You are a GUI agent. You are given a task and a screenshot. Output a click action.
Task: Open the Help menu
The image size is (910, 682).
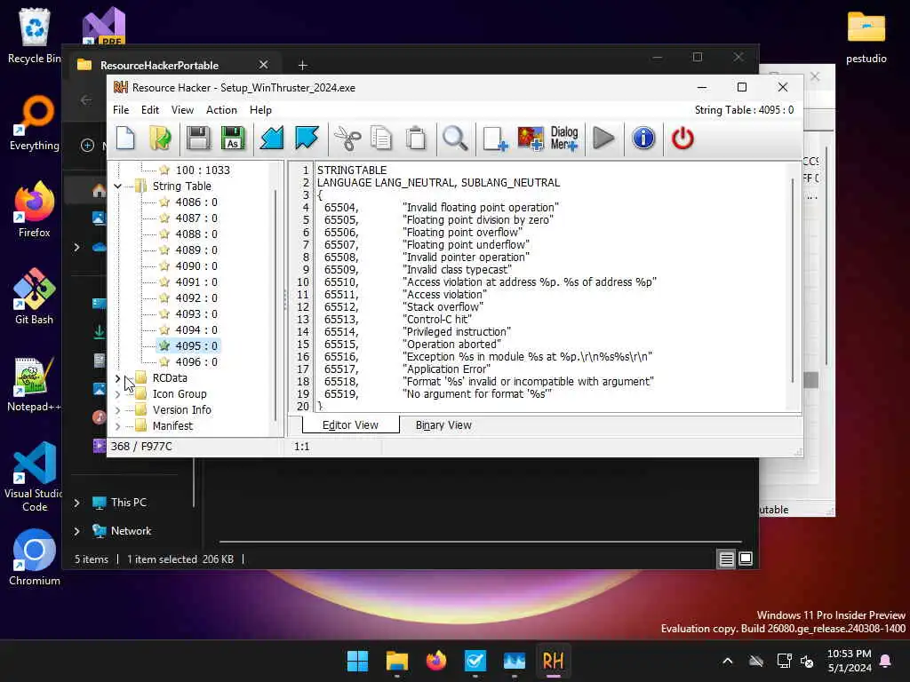[260, 109]
